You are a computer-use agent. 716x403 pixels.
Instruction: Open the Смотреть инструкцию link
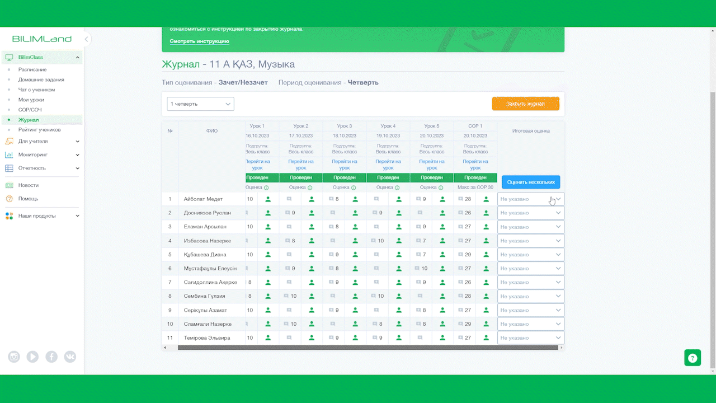(x=199, y=41)
